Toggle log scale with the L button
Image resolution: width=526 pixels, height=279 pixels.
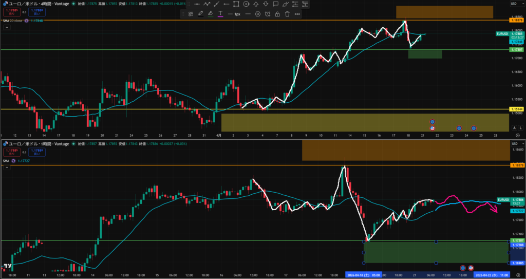pyautogui.click(x=520, y=127)
